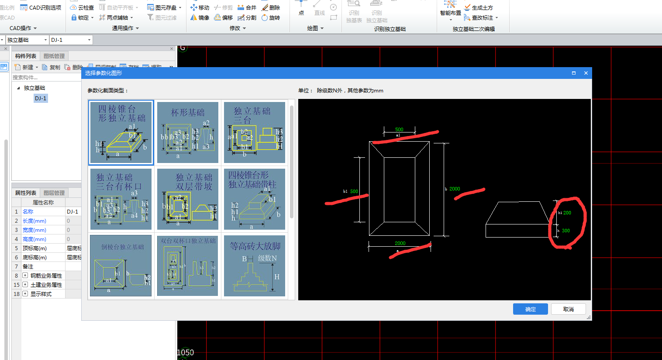Switch to the 图纸管理 tab
Screen dimensions: 662x360
(x=54, y=56)
